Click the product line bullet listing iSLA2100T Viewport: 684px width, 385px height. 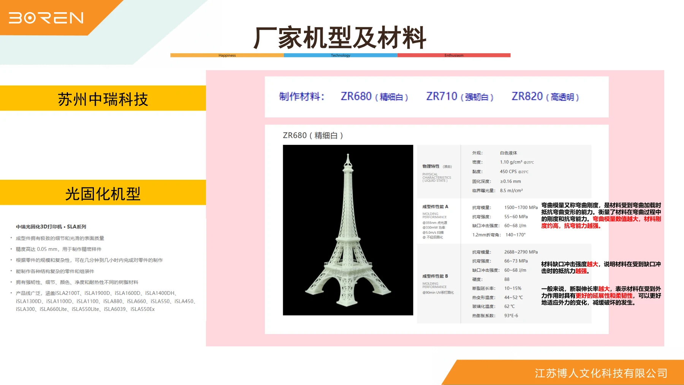106,301
